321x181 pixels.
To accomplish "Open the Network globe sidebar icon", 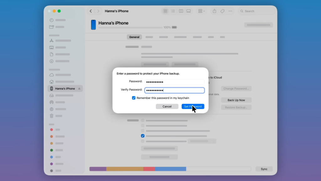I will tap(52, 109).
